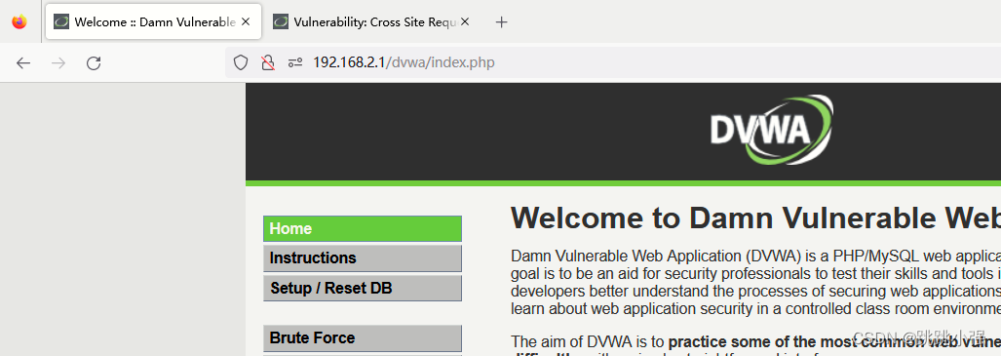The image size is (1001, 356).
Task: Switch to Vulnerability Cross Site Request tab
Action: point(371,21)
